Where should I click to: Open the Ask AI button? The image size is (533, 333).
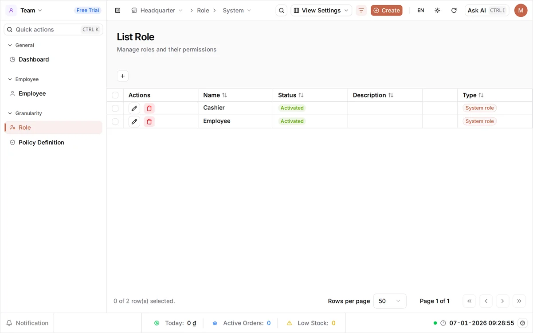pos(487,10)
